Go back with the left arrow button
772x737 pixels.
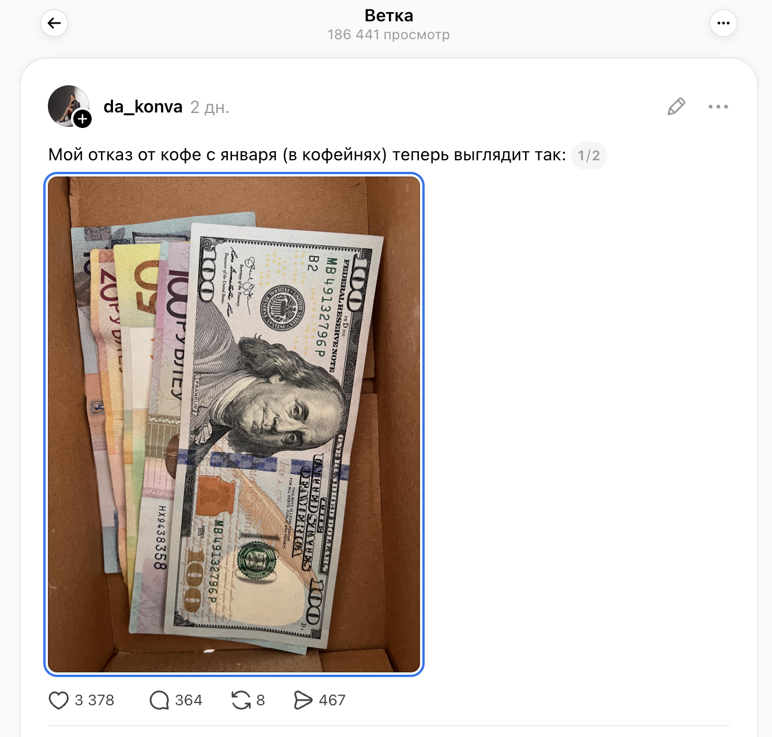point(54,23)
